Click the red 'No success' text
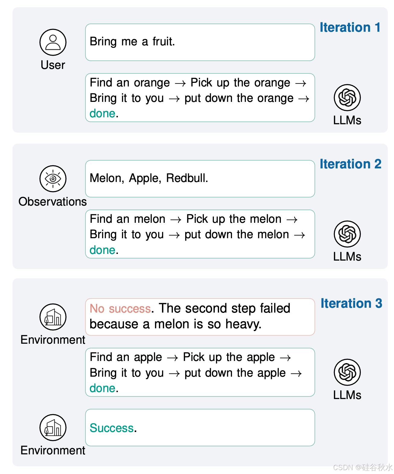Viewport: 394px width, 474px height. pyautogui.click(x=120, y=309)
